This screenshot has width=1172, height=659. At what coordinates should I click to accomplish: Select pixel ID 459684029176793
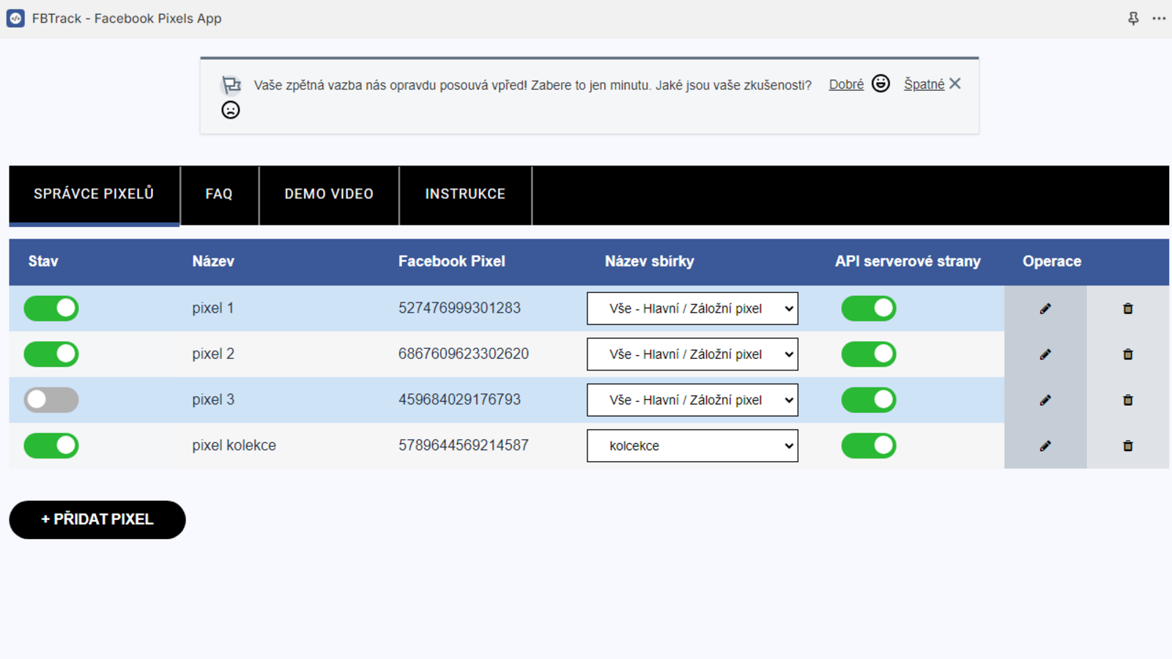click(x=459, y=400)
